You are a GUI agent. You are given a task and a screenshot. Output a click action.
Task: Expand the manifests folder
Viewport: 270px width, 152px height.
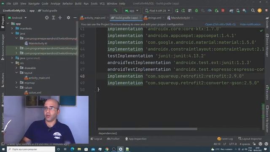12,28
